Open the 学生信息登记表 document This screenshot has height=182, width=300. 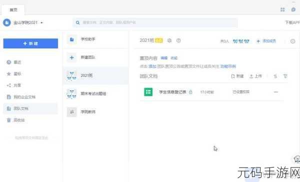[x=172, y=92]
